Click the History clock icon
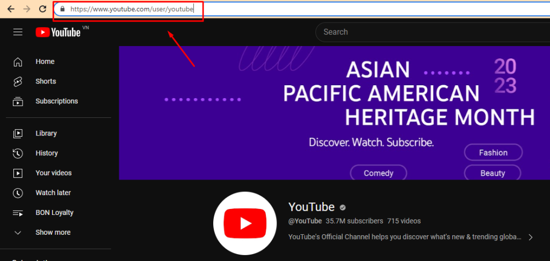550x261 pixels. 18,153
